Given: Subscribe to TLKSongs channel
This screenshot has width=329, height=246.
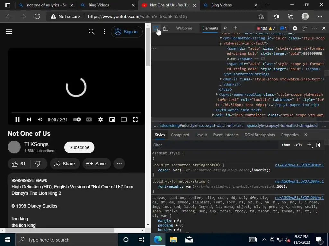Looking at the screenshot, I should 79,147.
